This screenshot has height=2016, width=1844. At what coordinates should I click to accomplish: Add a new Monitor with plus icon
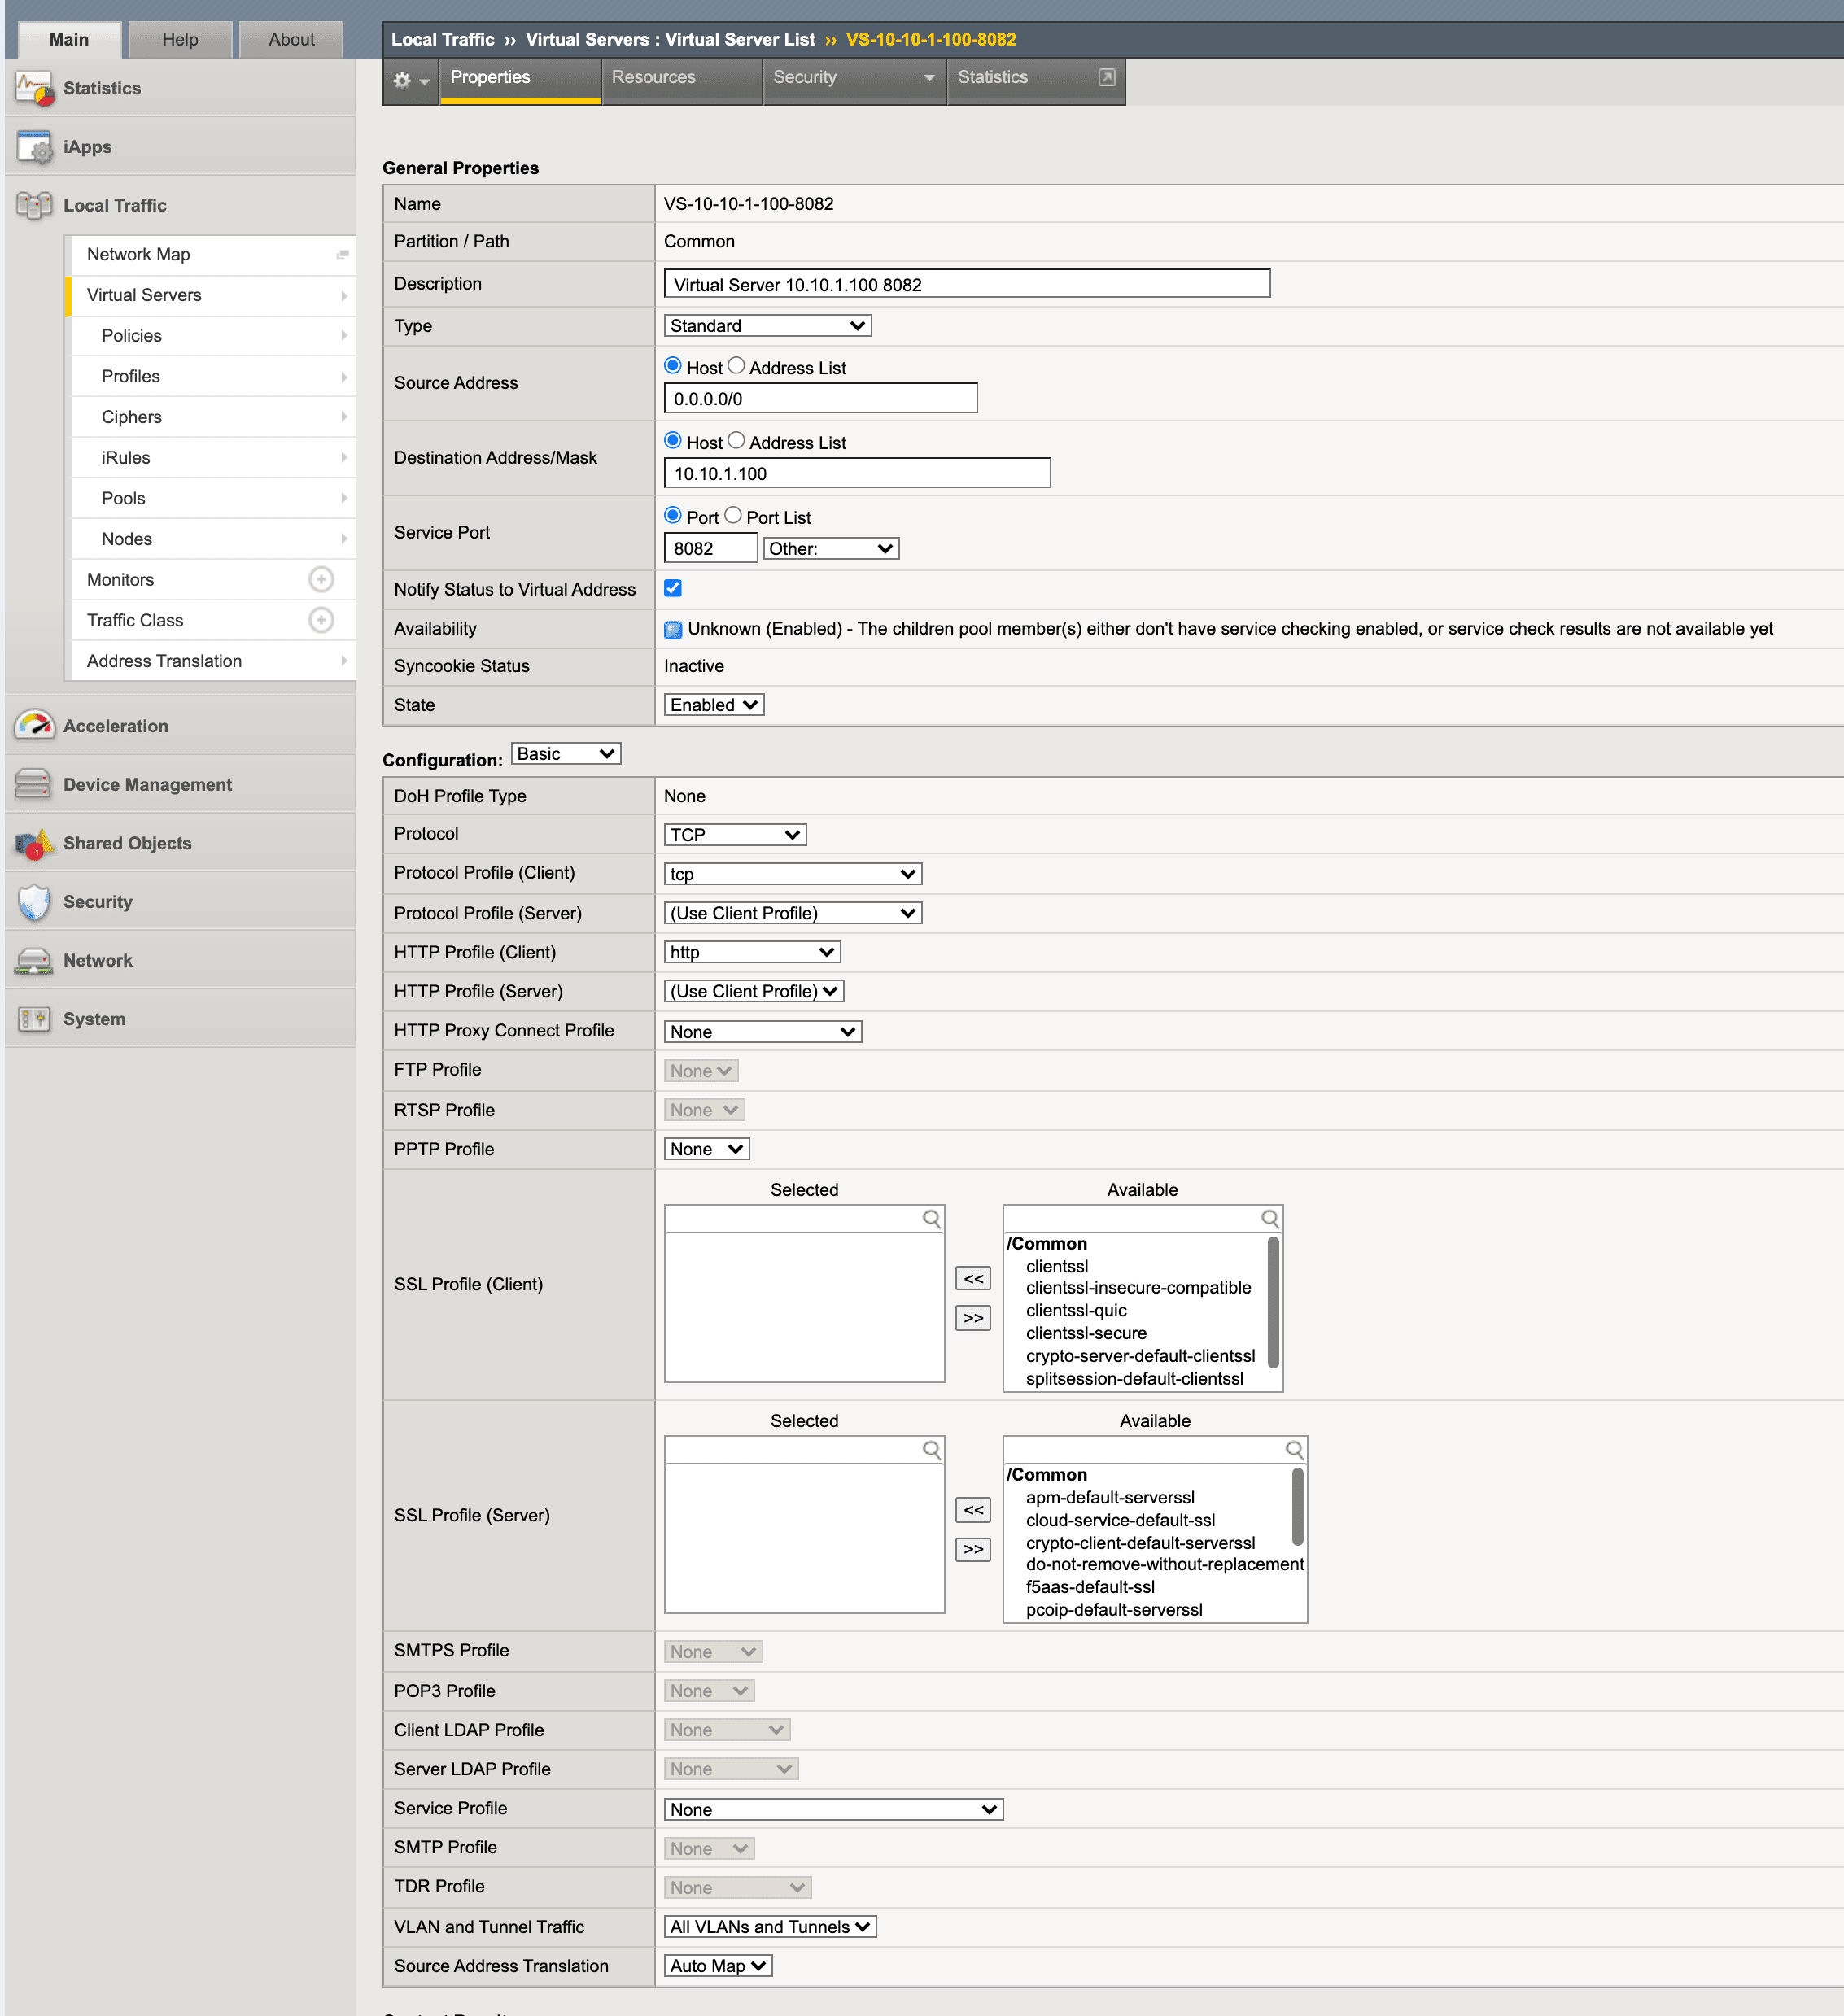coord(321,580)
